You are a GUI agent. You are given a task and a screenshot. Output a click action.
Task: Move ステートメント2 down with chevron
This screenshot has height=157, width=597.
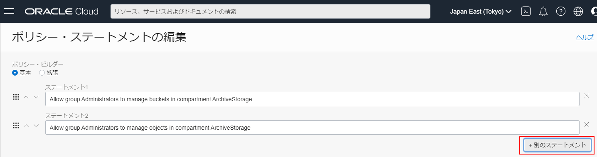[36, 125]
